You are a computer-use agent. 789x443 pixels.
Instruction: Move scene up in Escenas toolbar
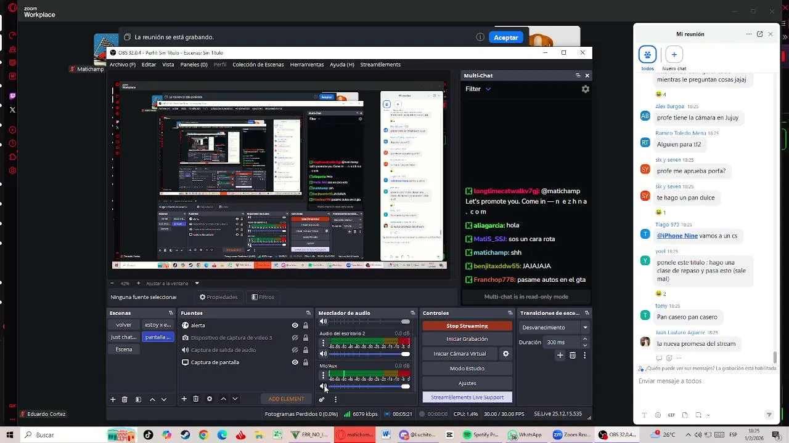pos(152,399)
